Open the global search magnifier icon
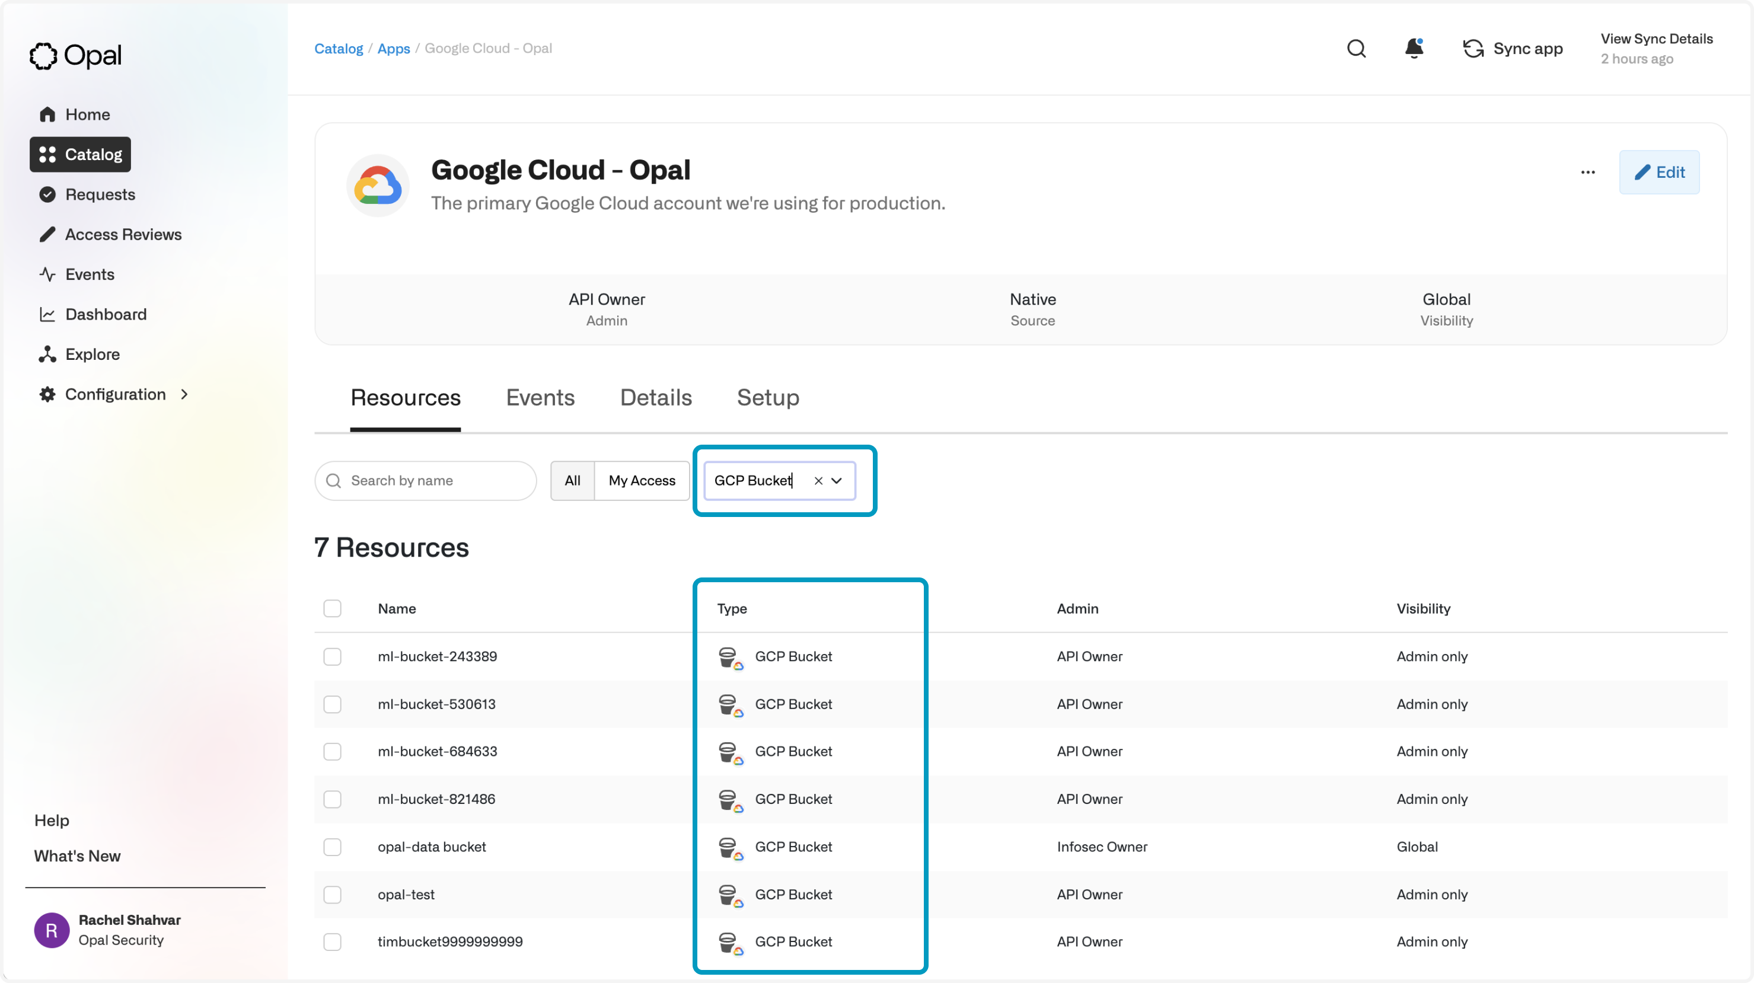1754x983 pixels. coord(1356,49)
